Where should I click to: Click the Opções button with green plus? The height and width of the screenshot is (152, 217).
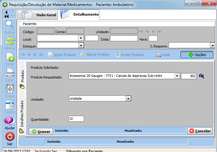coord(197,55)
